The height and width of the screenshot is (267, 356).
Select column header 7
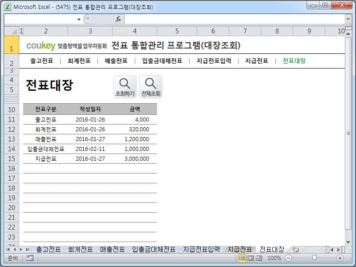point(245,31)
